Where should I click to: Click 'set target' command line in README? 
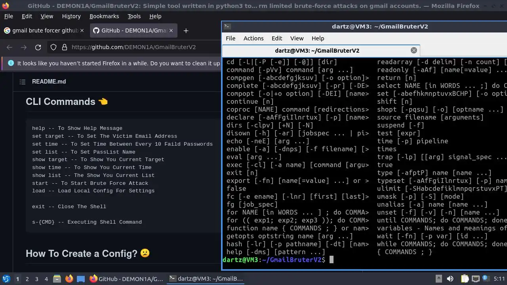click(x=105, y=136)
